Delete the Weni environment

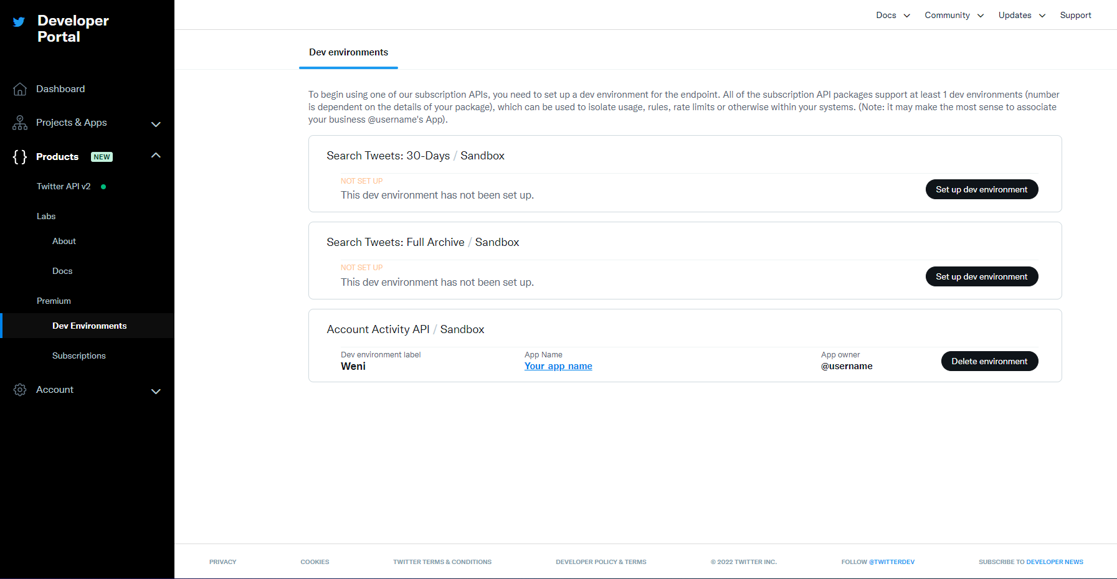coord(989,361)
